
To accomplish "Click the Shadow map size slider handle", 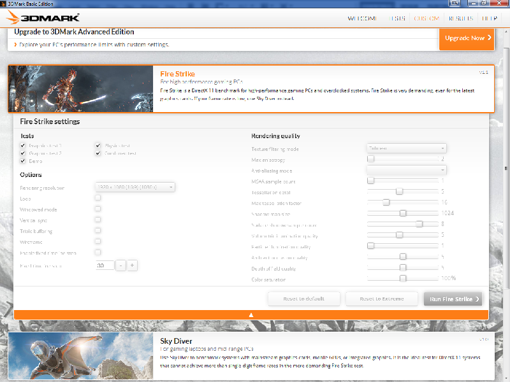I will click(x=403, y=213).
